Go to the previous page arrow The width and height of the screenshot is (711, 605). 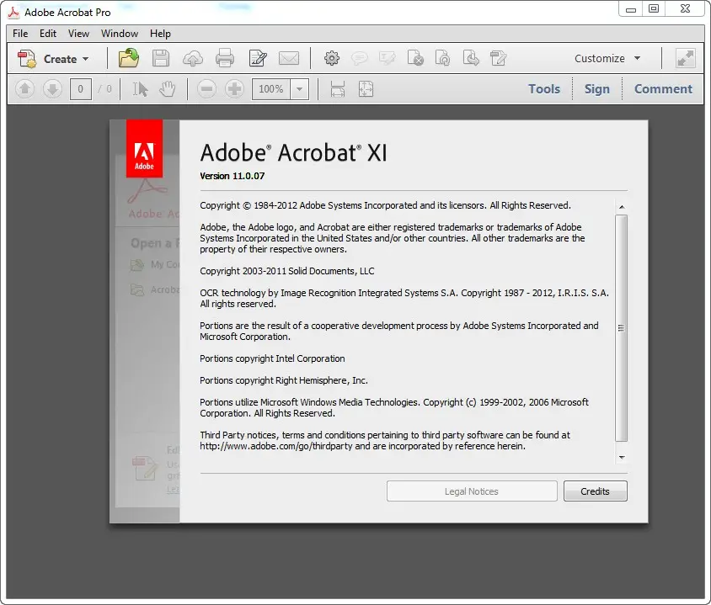(25, 88)
